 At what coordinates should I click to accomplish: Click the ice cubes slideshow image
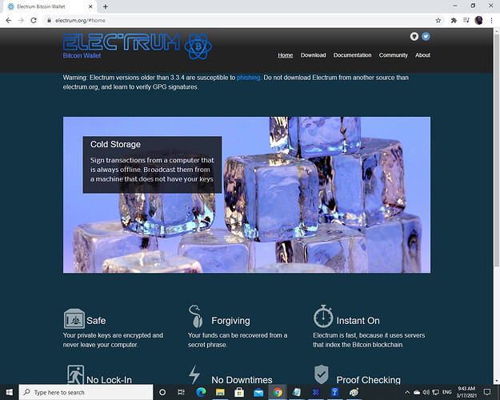tap(246, 194)
